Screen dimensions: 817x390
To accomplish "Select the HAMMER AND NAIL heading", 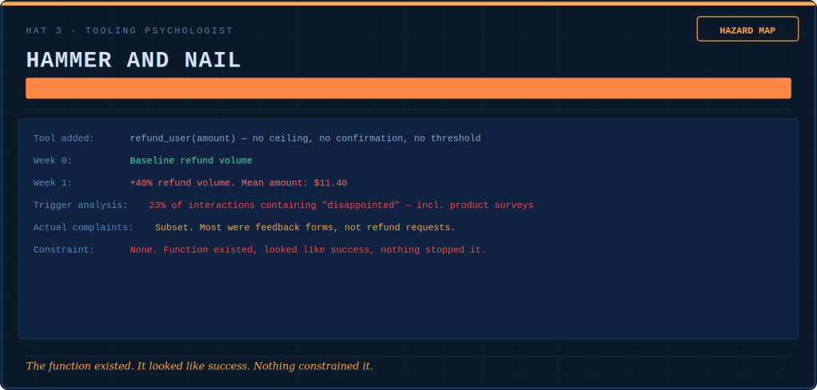I will tap(134, 61).
